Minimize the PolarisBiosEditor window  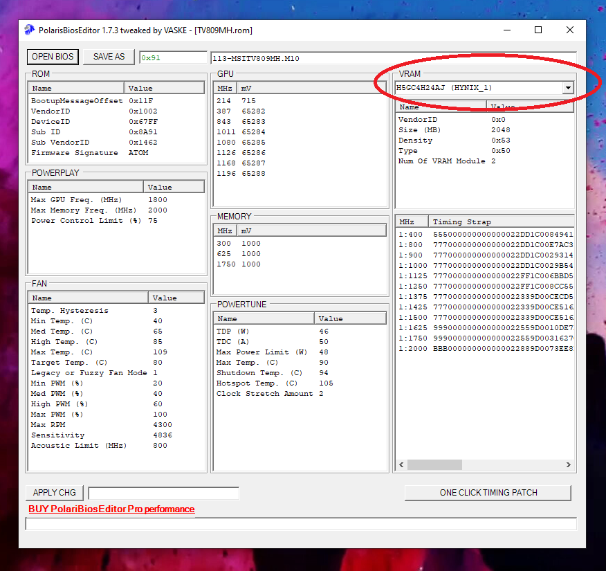click(507, 30)
